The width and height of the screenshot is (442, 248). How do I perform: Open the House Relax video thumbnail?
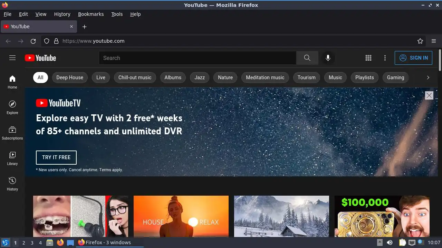(181, 216)
